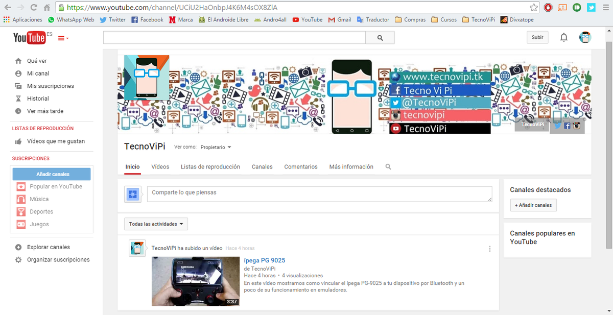The image size is (613, 315).
Task: Click the blue Twitter extension icon
Action: click(x=591, y=8)
